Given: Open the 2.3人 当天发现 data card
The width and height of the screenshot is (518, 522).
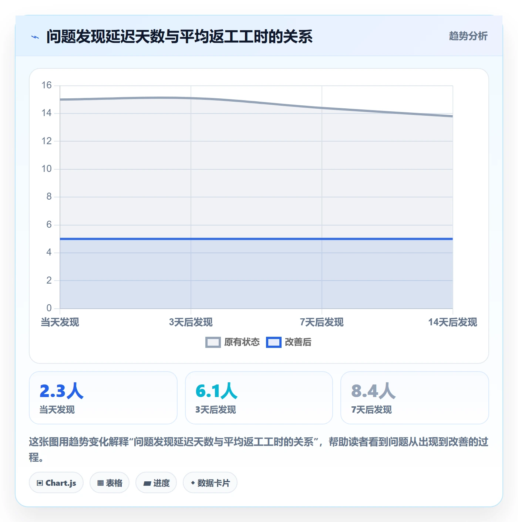Looking at the screenshot, I should [103, 398].
